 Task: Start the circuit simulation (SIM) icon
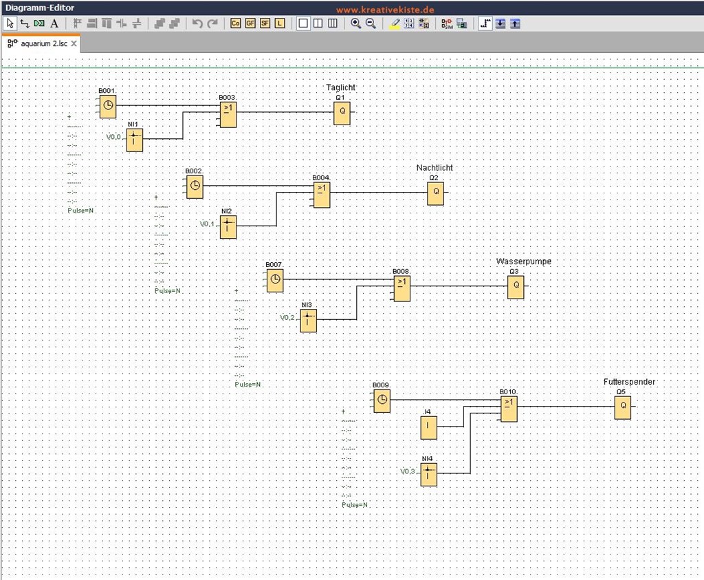447,23
